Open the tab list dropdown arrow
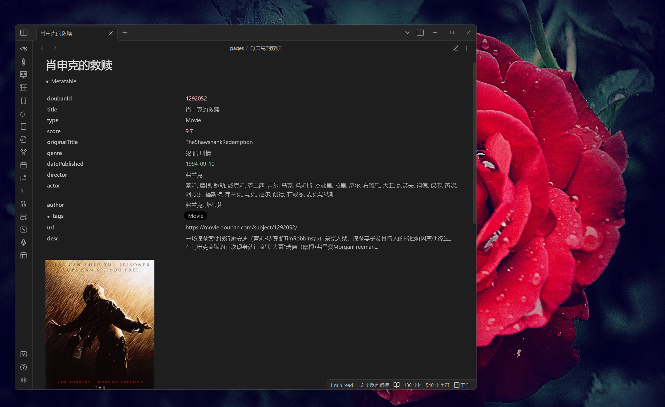Image resolution: width=665 pixels, height=407 pixels. 407,32
